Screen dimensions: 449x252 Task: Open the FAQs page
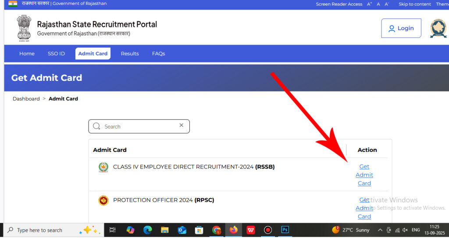[x=158, y=54]
